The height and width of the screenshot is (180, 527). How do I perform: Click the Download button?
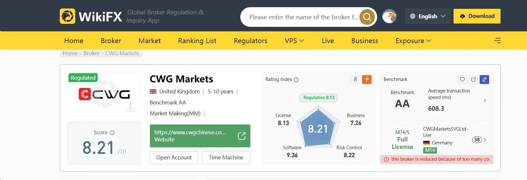[x=477, y=16]
